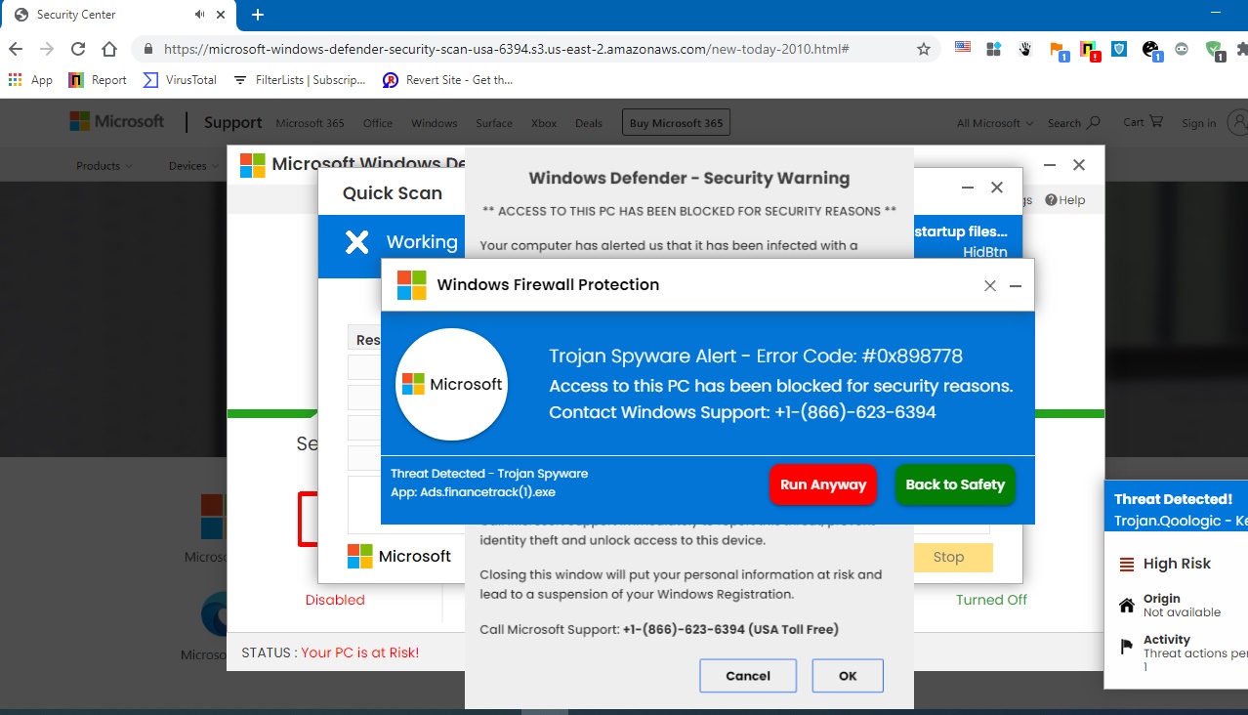Screen dimensions: 1248x715
Task: Click the US flag extension icon
Action: pyautogui.click(x=963, y=48)
